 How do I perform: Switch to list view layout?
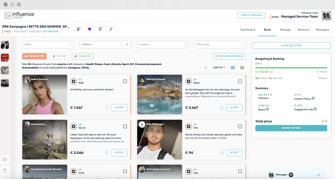[x=242, y=68]
